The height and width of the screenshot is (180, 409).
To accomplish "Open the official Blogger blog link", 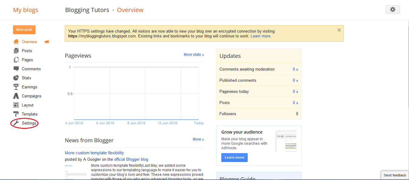I will pos(131,159).
